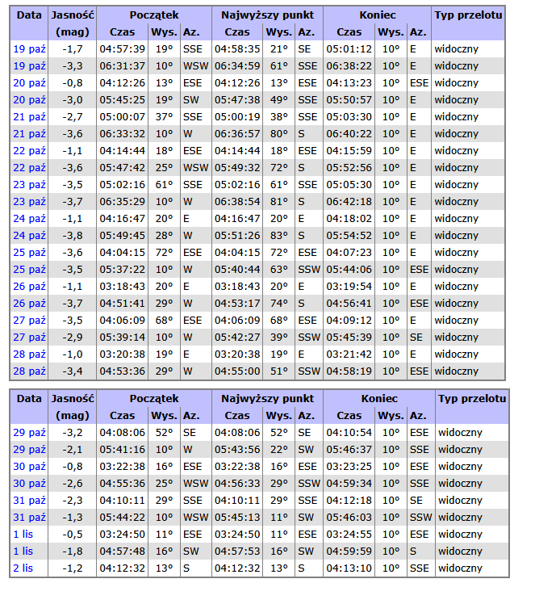Image resolution: width=535 pixels, height=604 pixels.
Task: Select the peak time 05:45:13
Action: [x=237, y=517]
